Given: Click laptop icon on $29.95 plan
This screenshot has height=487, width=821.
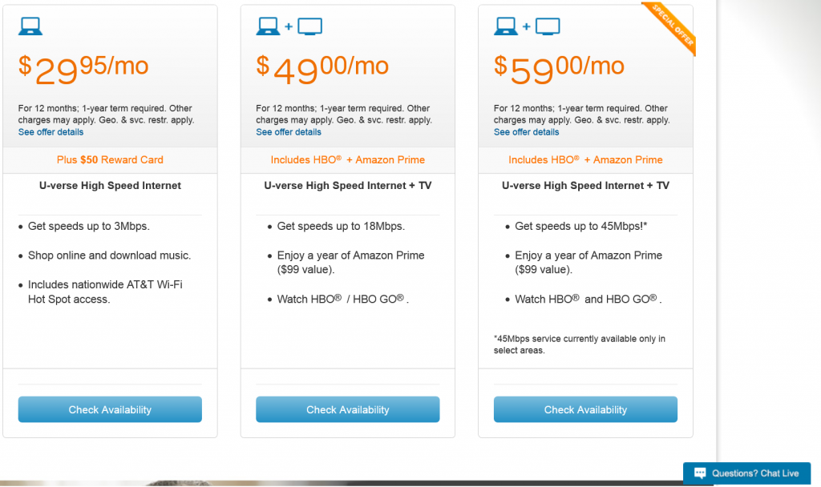Looking at the screenshot, I should click(30, 26).
